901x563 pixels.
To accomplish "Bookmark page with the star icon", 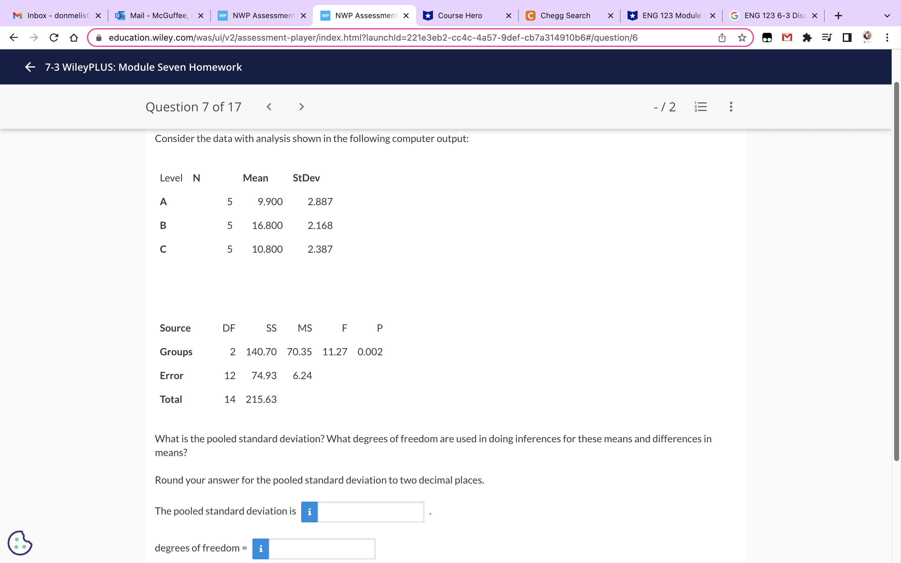I will tap(742, 38).
